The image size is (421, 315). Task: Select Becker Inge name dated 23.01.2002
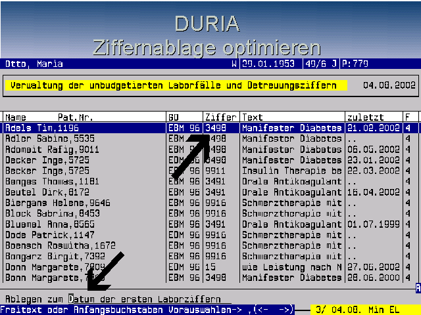47,160
